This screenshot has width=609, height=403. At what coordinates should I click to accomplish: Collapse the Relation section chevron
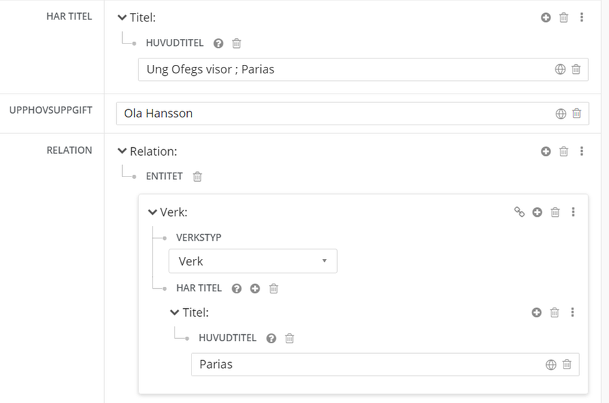click(122, 151)
